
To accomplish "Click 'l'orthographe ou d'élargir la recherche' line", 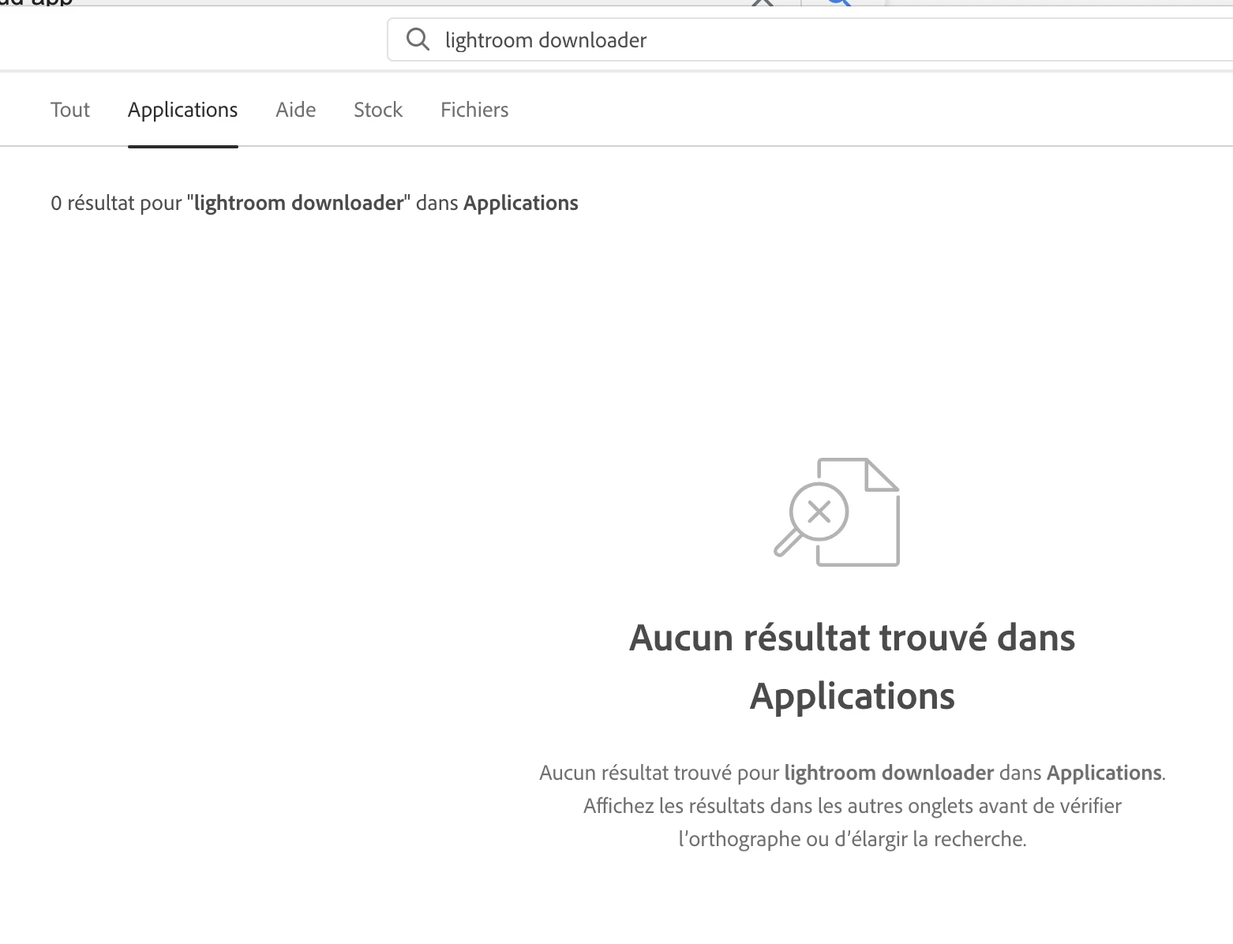I will pyautogui.click(x=853, y=838).
